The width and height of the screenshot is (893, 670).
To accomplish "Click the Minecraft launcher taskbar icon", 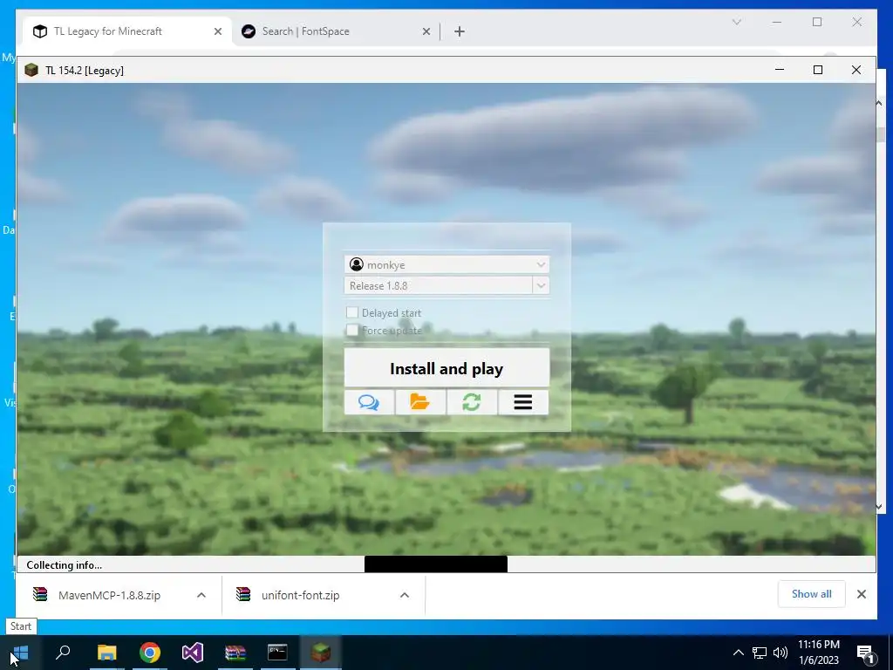I will tap(321, 653).
